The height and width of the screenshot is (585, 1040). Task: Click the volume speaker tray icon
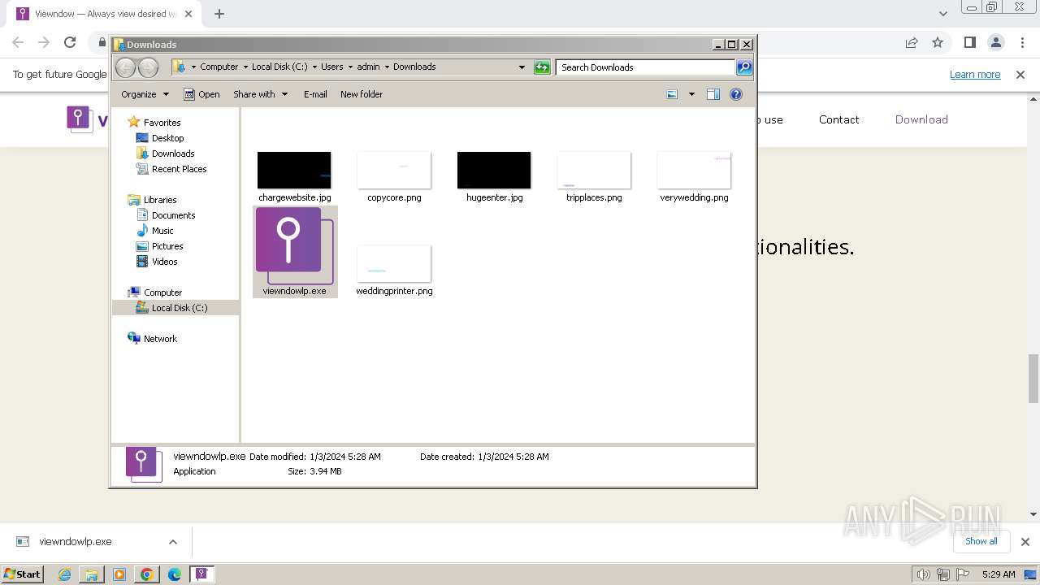click(924, 574)
